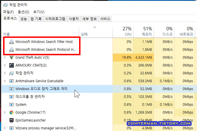Expand the Grand Theft Auto V process group
Viewport: 197px width, 131px height.
point(5,58)
